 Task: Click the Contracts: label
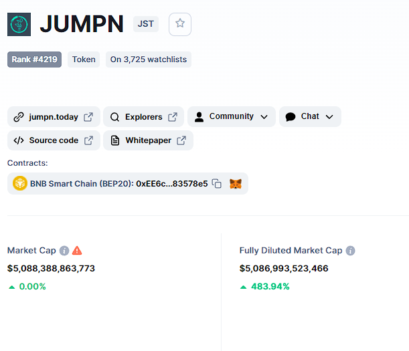pos(27,163)
